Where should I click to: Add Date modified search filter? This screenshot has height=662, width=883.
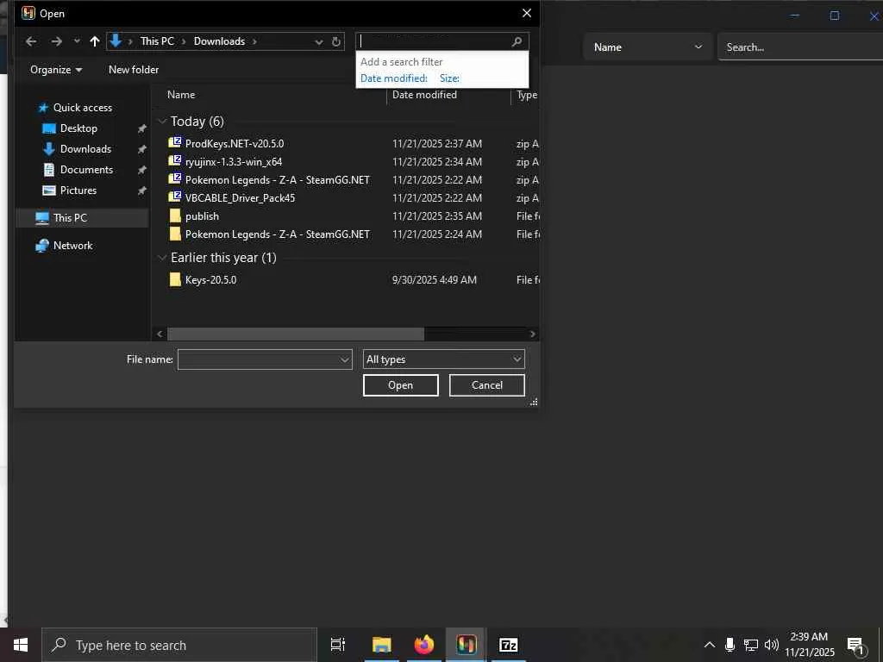click(393, 78)
